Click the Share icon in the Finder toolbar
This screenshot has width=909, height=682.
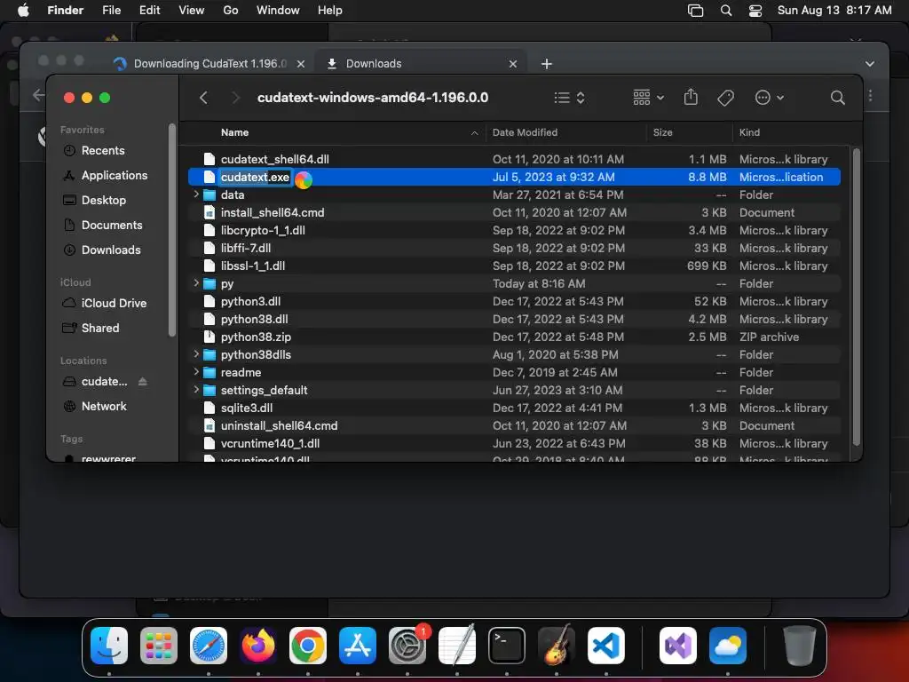(691, 97)
